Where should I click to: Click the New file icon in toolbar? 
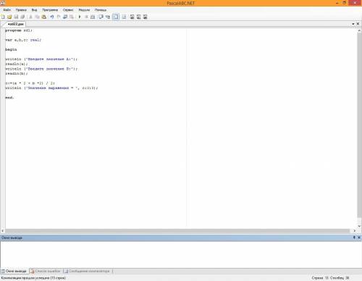pos(3,17)
